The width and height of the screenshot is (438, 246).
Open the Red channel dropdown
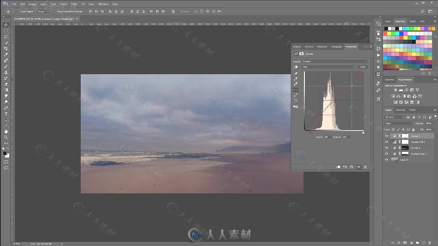[328, 67]
